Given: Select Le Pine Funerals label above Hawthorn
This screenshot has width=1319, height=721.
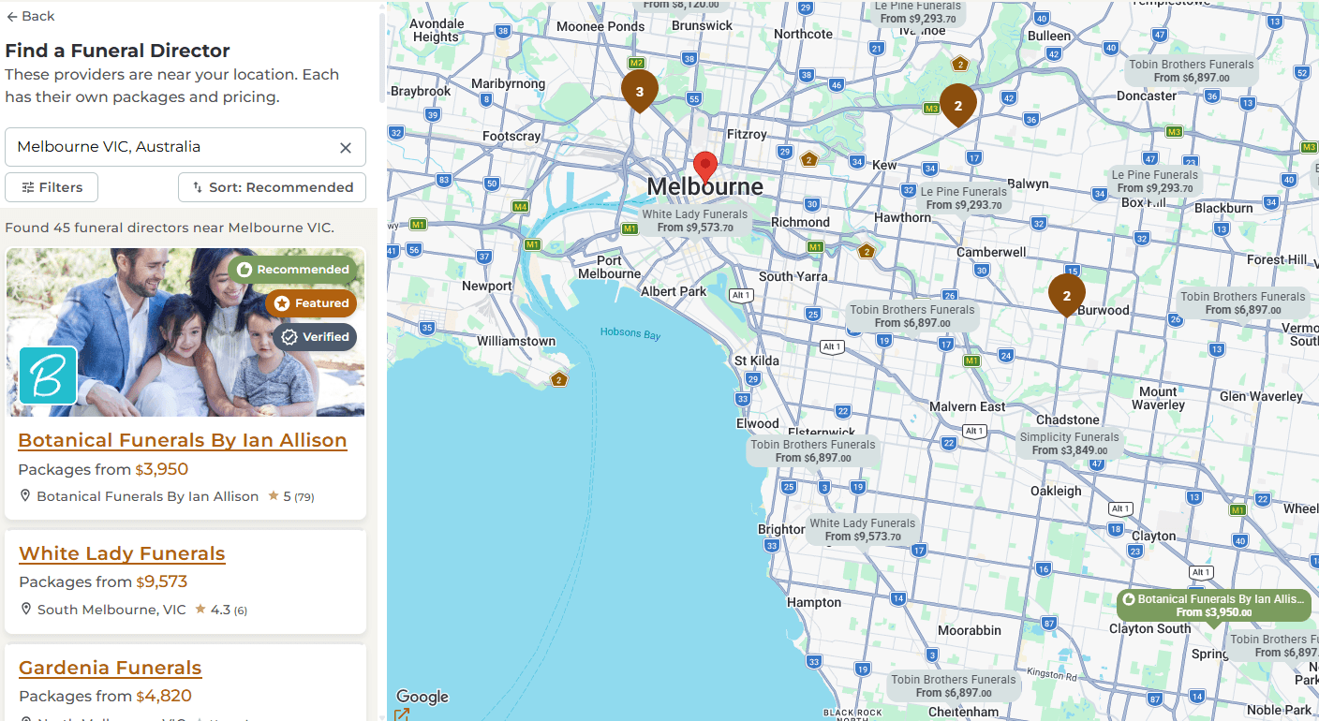Looking at the screenshot, I should 964,199.
